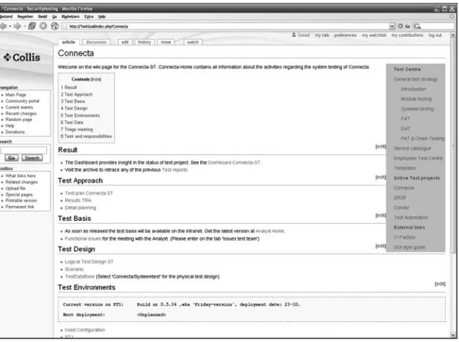The width and height of the screenshot is (459, 342).
Task: Jump to '8 Task and responsibilities' in Contents
Action: pos(86,136)
